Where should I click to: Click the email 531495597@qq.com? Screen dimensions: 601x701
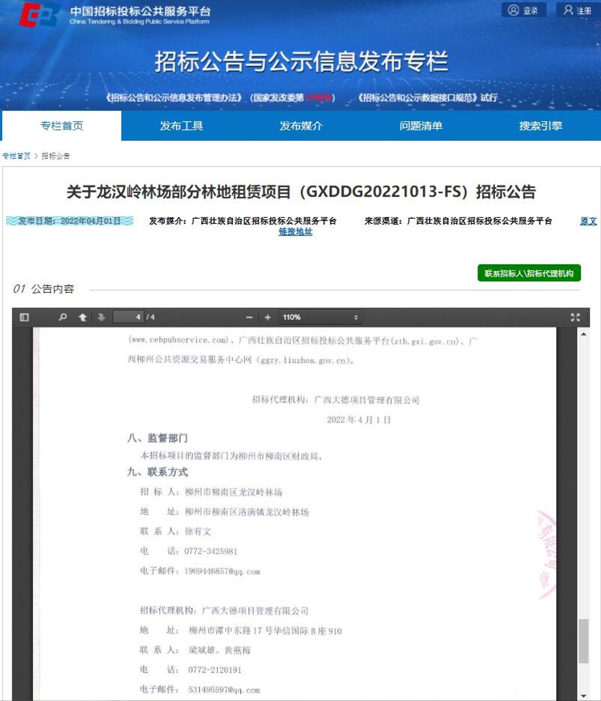(224, 690)
